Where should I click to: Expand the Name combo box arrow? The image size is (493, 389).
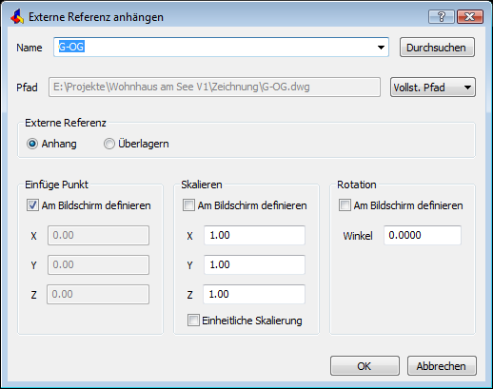coord(381,48)
